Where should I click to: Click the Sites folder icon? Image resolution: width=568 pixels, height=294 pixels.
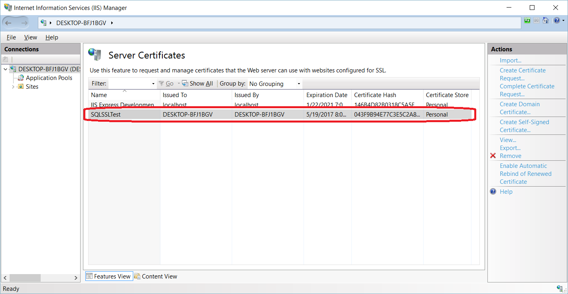point(21,87)
